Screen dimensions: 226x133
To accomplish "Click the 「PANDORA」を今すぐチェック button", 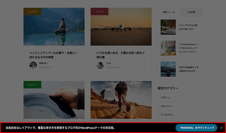I will tap(196, 128).
